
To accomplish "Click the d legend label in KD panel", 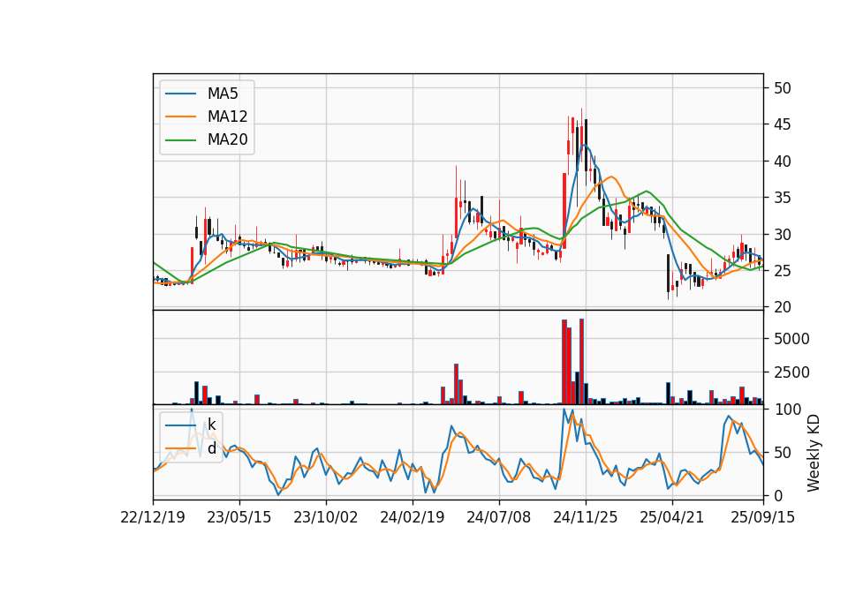I will coord(211,448).
